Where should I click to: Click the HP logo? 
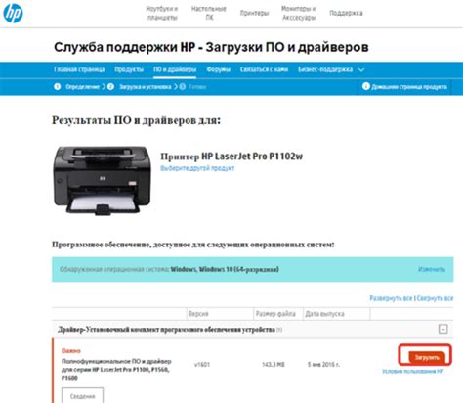(x=13, y=13)
